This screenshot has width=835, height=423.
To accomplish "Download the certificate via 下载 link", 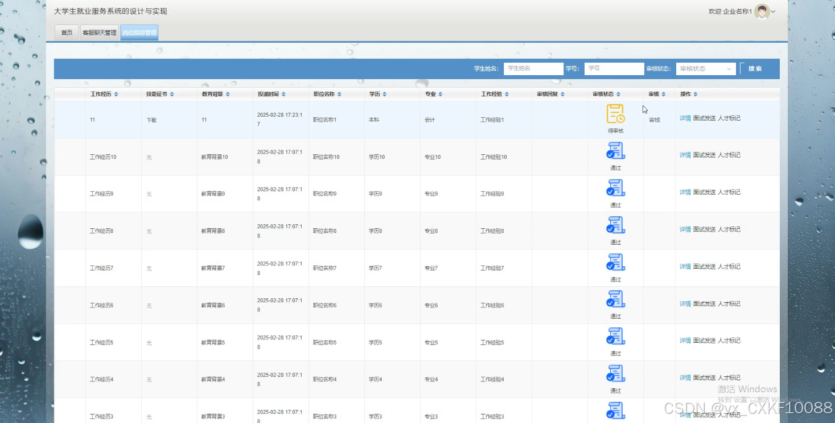I will click(x=151, y=120).
